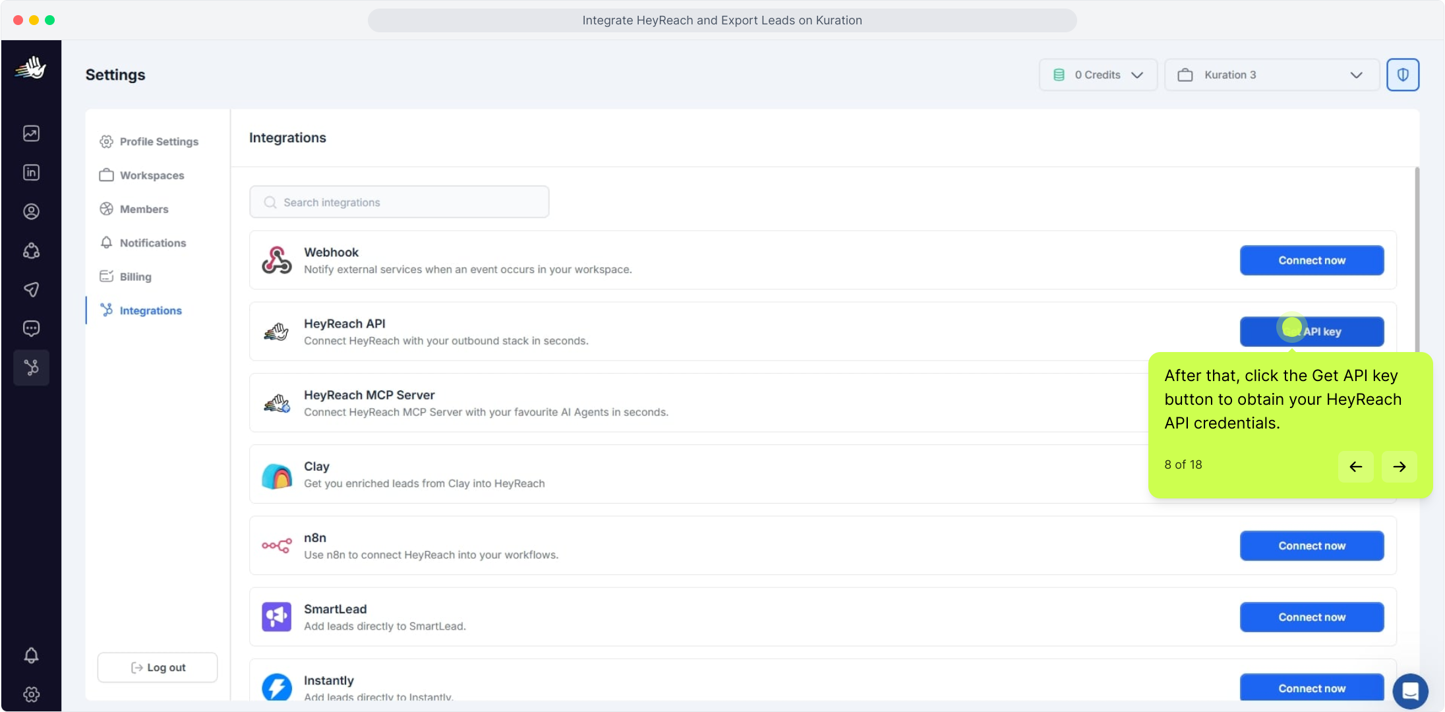Click the HeyReach MCP Server logo

(x=277, y=403)
